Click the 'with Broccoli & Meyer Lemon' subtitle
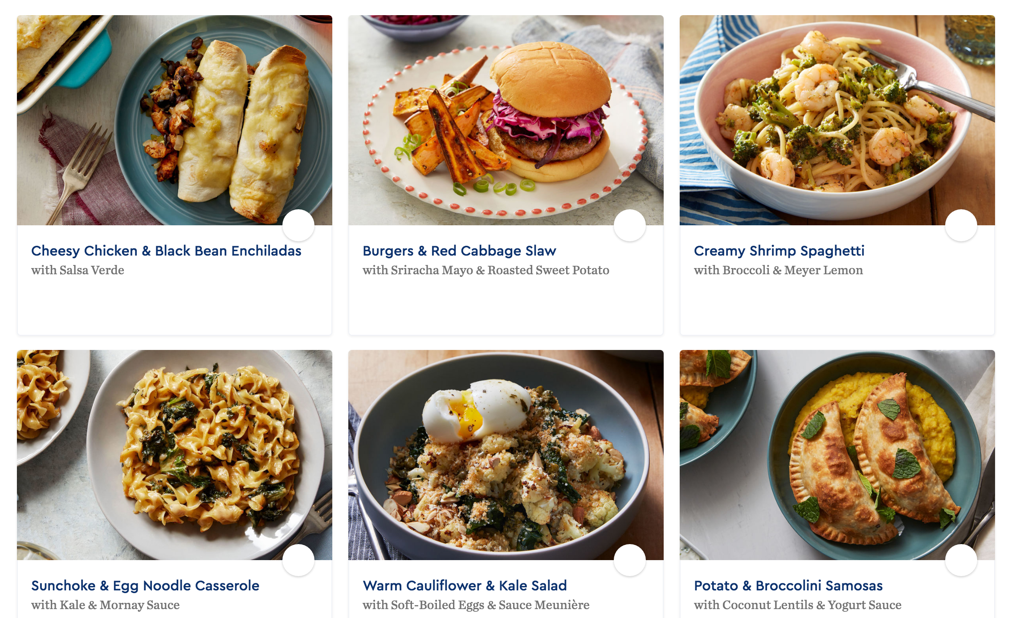Screen dimensions: 1020x618 [779, 270]
